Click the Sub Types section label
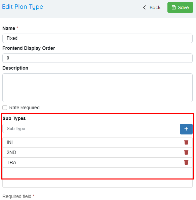 [x=14, y=118]
